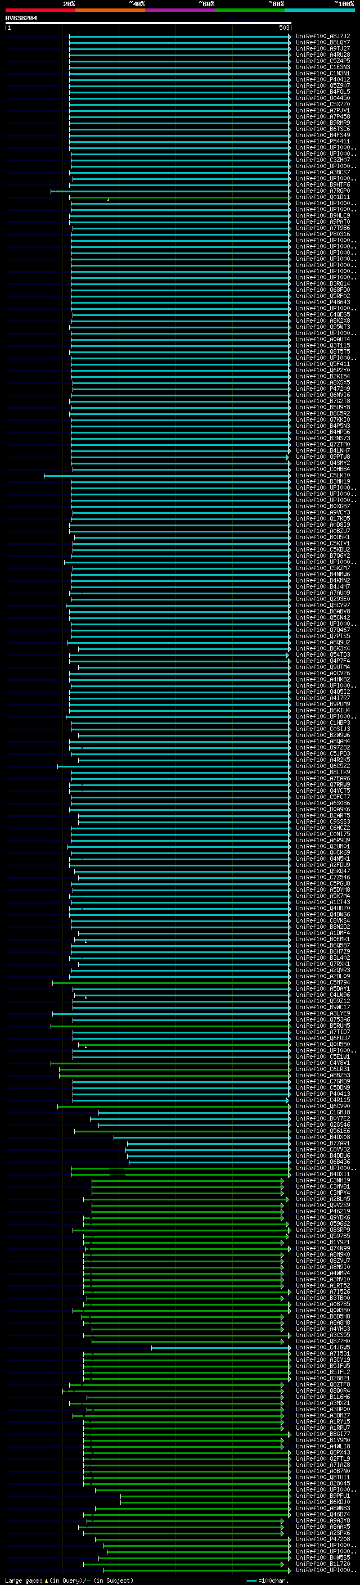Viewport: 360px width, 1585px height.
Task: Select label UniRef100_A1CT43
Action: 323,902
